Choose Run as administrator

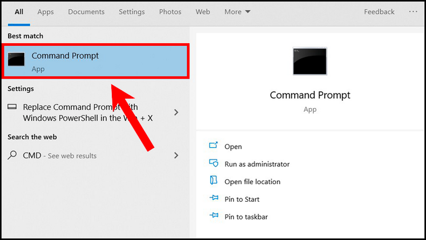[x=257, y=164]
